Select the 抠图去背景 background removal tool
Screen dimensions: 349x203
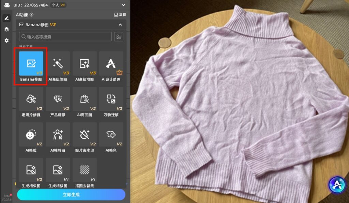tap(84, 170)
